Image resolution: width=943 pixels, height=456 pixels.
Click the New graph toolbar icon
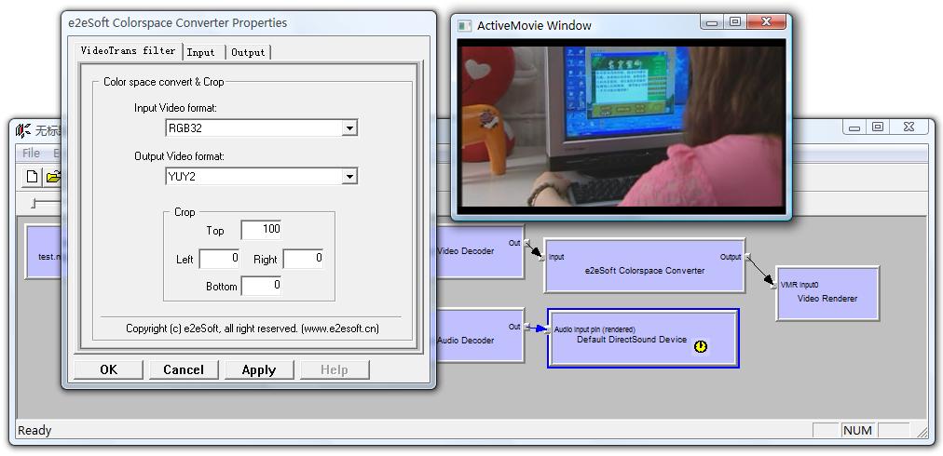tap(32, 177)
